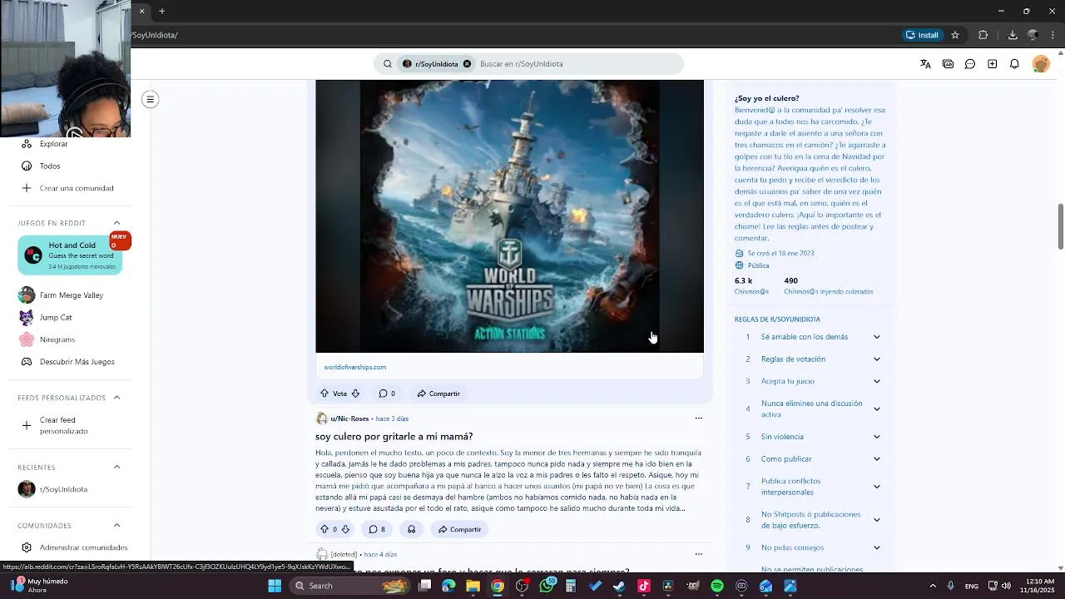Image resolution: width=1065 pixels, height=599 pixels.
Task: Give an award to Nic-Roses post
Action: coord(411,529)
